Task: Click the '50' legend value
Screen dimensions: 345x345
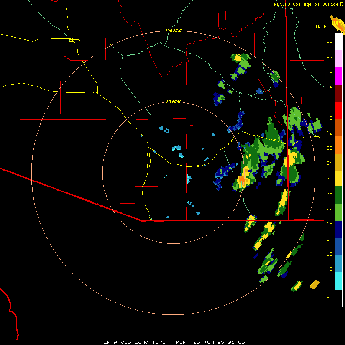Action: pos(329,103)
